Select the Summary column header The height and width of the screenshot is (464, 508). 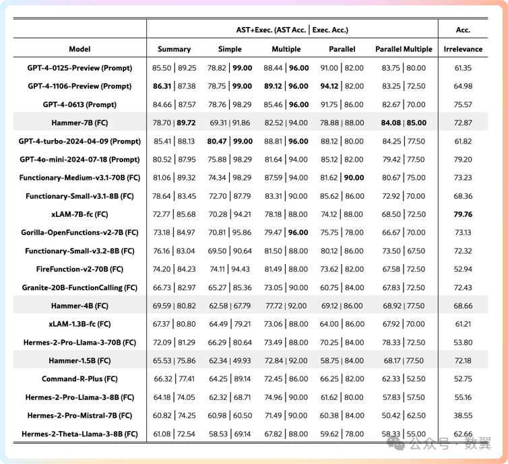point(174,49)
